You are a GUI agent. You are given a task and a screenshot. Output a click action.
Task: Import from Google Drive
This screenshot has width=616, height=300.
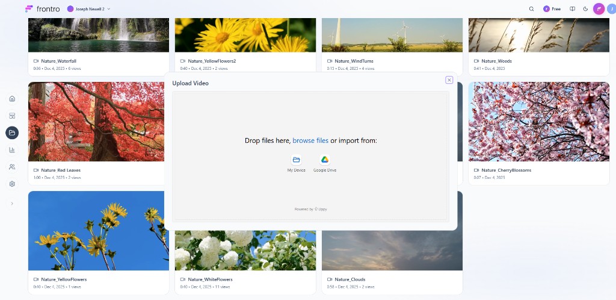pyautogui.click(x=324, y=163)
